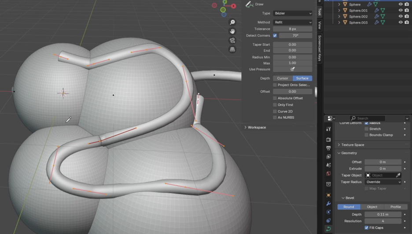This screenshot has height=234, width=412.
Task: Open the Scene properties icon
Action: (x=328, y=165)
